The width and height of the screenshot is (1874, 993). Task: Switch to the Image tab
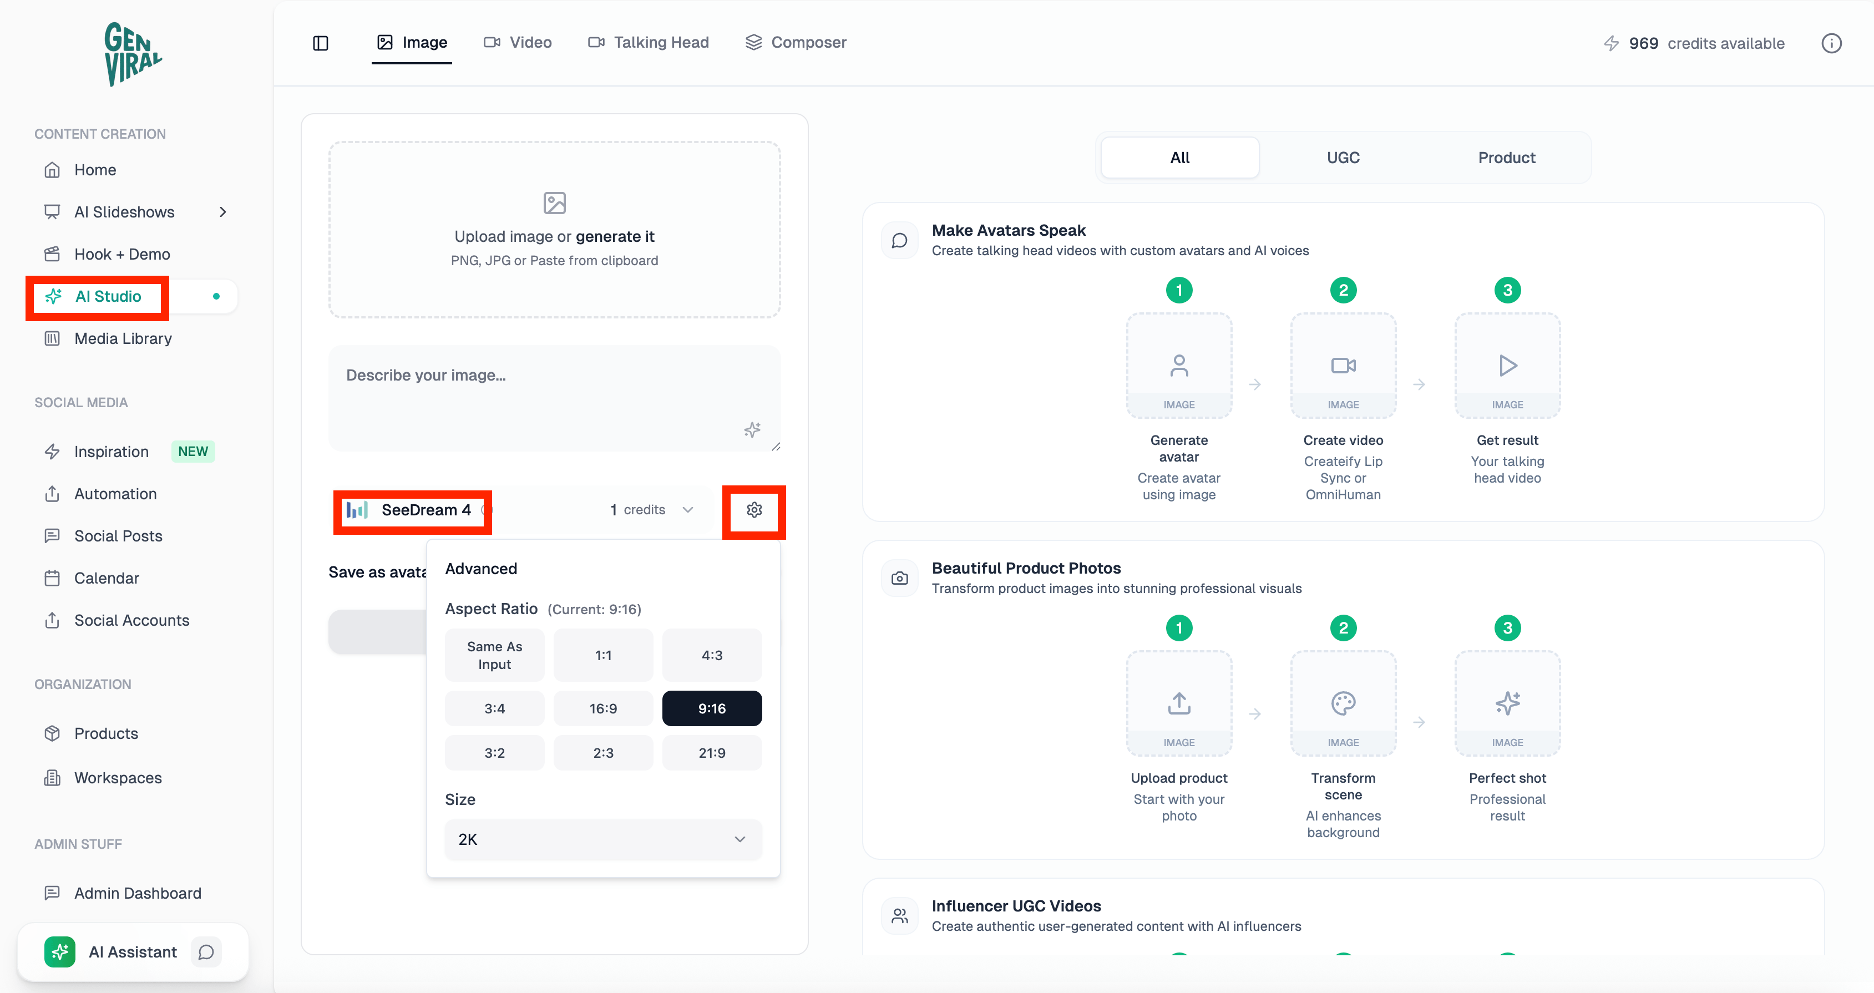(412, 42)
